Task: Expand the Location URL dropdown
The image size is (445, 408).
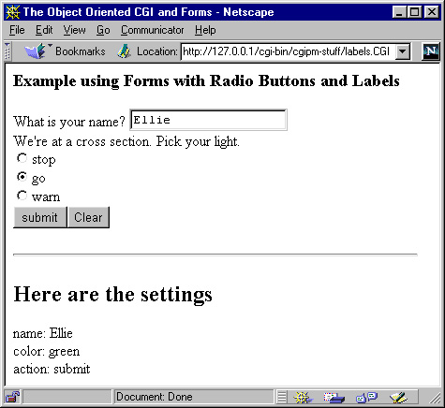Action: (403, 51)
